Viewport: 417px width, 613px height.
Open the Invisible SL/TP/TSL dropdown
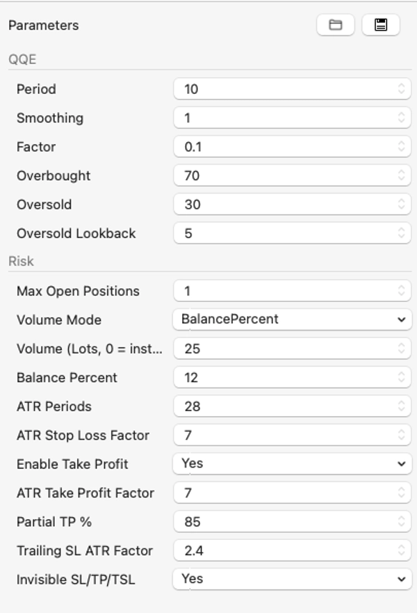tap(292, 578)
